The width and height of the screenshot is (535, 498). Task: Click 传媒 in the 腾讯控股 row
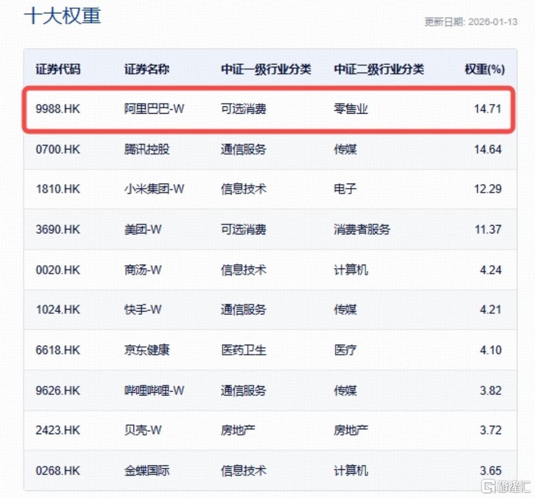coord(345,149)
